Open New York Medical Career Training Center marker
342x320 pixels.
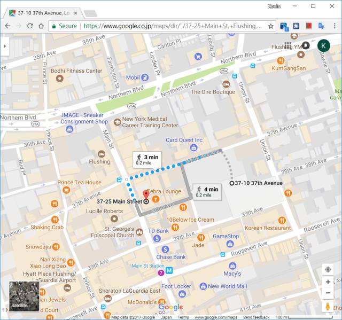click(x=118, y=122)
